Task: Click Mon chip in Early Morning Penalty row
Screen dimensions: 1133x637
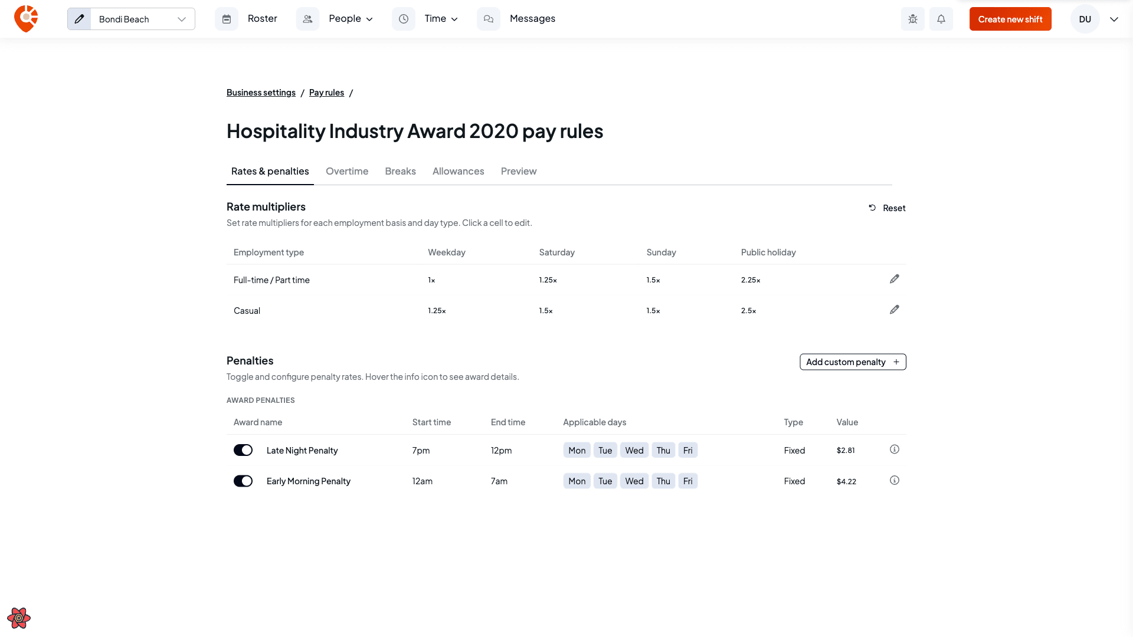Action: pos(577,481)
